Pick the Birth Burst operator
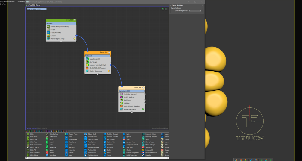Screen dimensions: 302x161 pyautogui.click(x=32, y=137)
